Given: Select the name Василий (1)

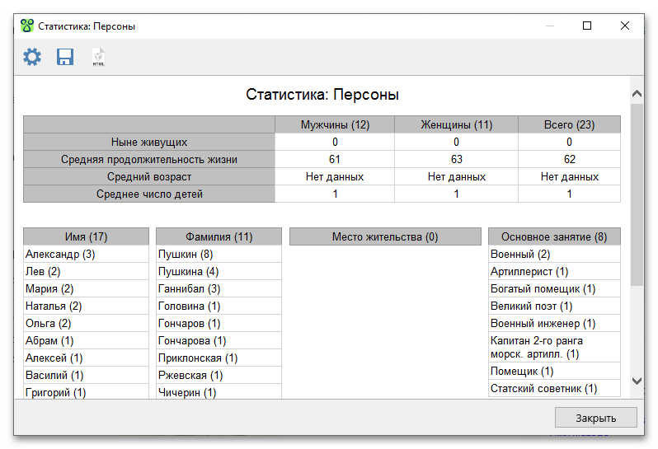Looking at the screenshot, I should pyautogui.click(x=86, y=375).
